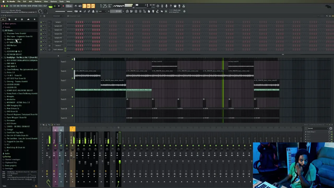This screenshot has width=334, height=188.
Task: Open the macOS Add menu
Action: (x=30, y=1)
